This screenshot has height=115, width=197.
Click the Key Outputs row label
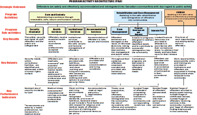(x=9, y=63)
